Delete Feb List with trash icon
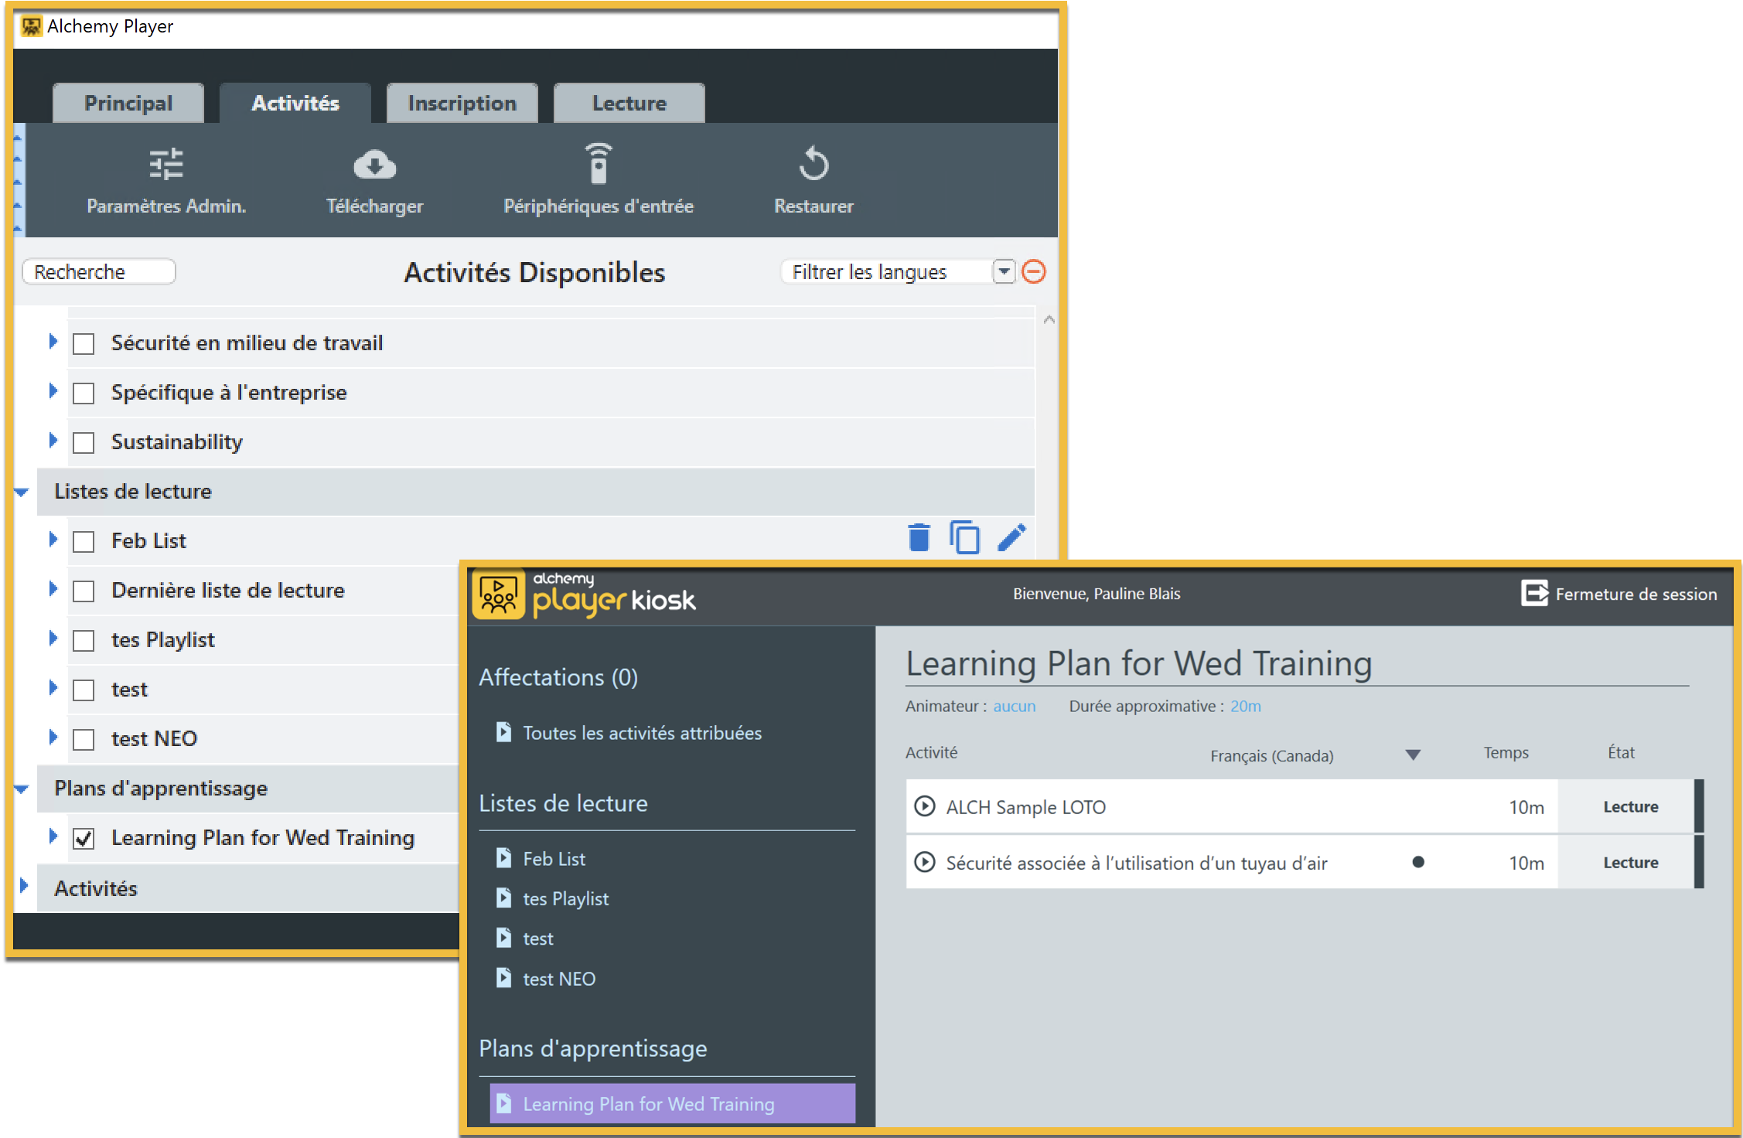This screenshot has height=1138, width=1743. point(919,537)
